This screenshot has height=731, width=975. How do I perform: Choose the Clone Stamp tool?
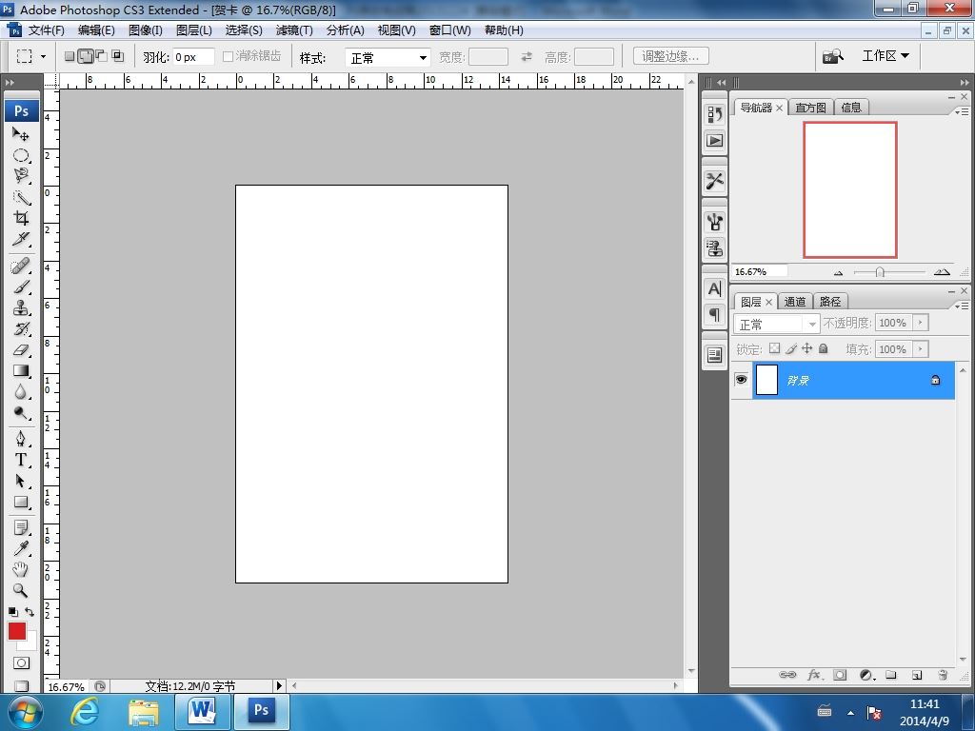coord(21,307)
